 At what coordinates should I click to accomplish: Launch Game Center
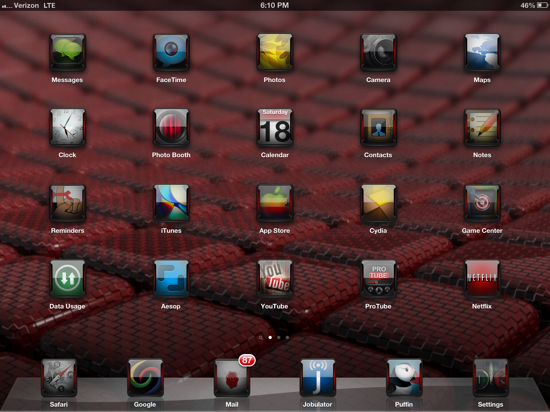tap(482, 203)
